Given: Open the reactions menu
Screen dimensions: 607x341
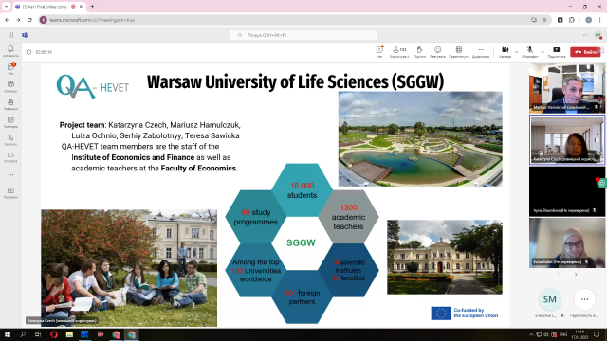Looking at the screenshot, I should 437,52.
